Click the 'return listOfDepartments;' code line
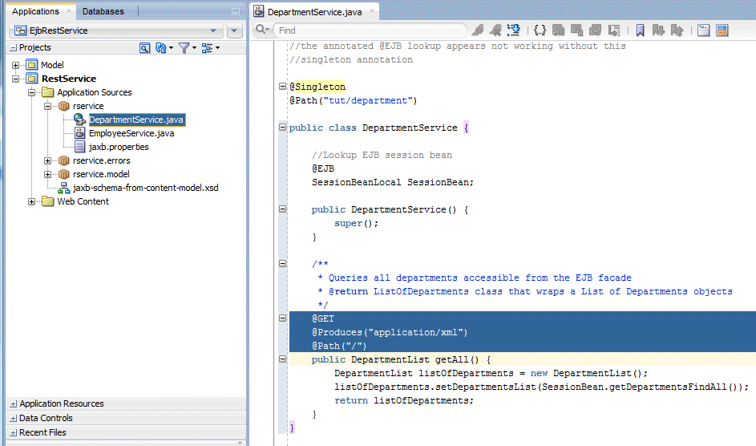Viewport: 756px width, 446px height. tap(404, 400)
